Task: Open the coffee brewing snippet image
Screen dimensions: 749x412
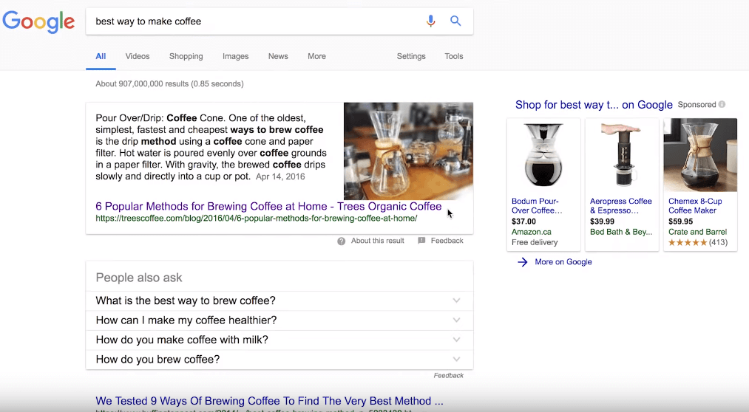Action: point(408,151)
